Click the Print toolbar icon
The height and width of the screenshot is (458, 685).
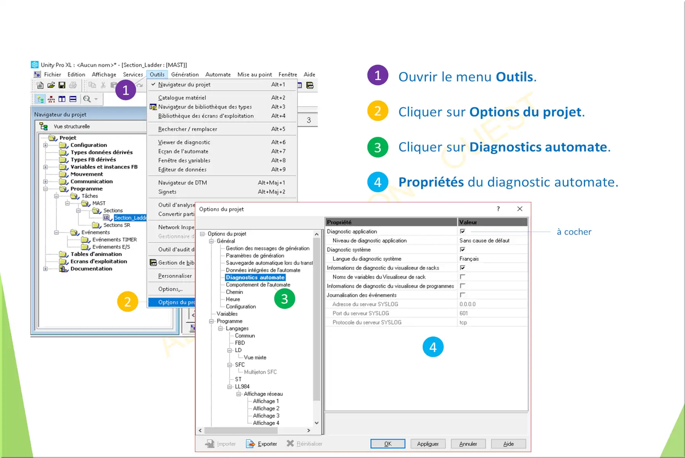pos(73,85)
